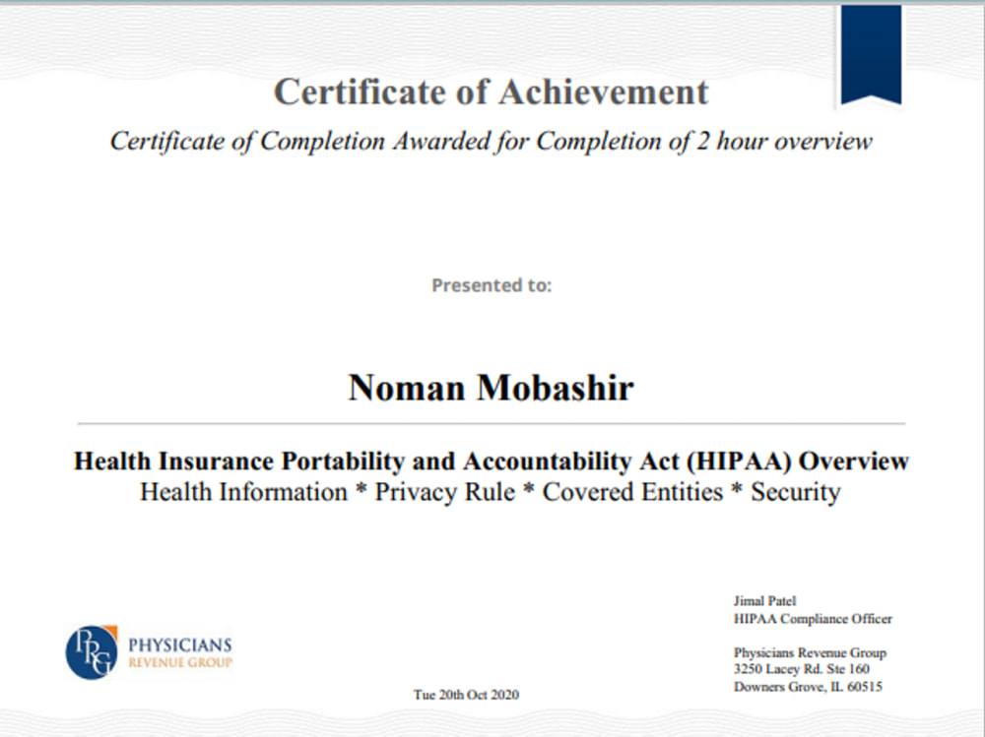This screenshot has height=737, width=985.
Task: Click the 'Certificate of Completion Awarded' subtitle line
Action: click(492, 142)
